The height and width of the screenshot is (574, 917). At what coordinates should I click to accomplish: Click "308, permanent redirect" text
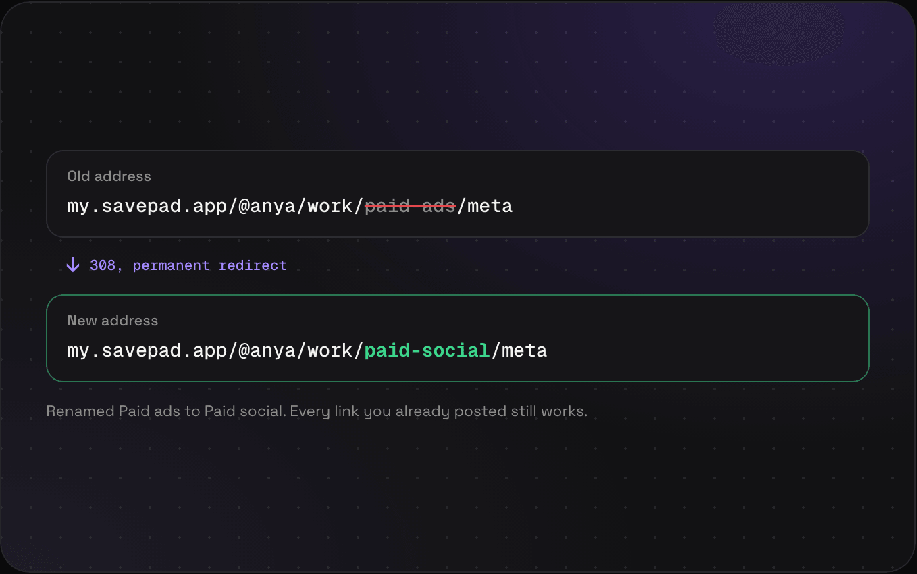(188, 265)
